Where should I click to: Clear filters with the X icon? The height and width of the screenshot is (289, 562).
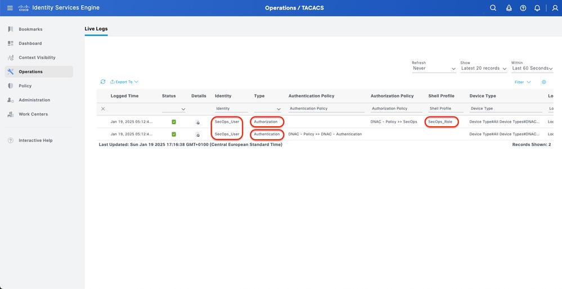pyautogui.click(x=103, y=109)
